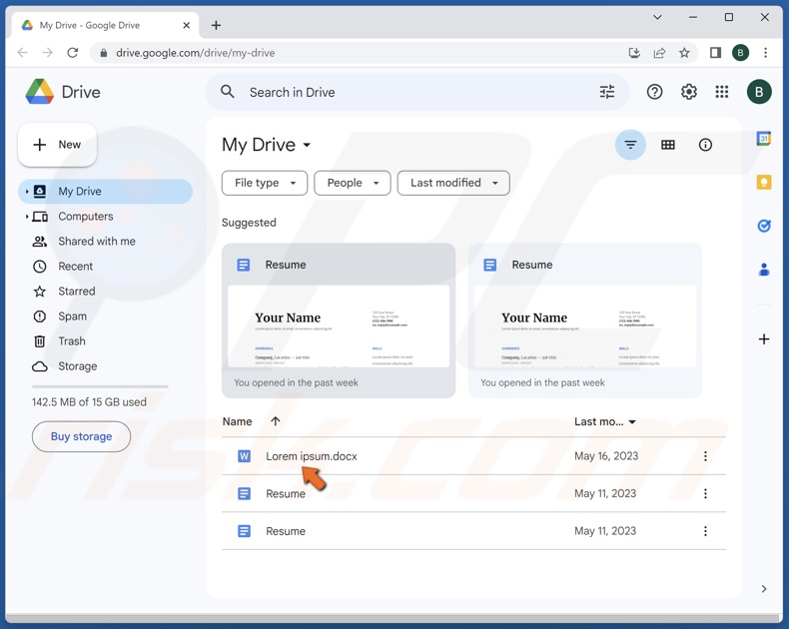
Task: Open tab search chevron in title bar
Action: coord(656,17)
